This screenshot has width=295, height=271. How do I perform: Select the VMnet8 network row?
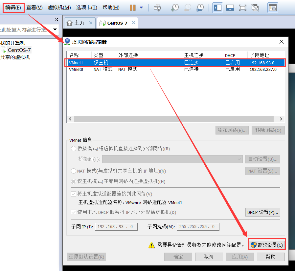(175, 69)
